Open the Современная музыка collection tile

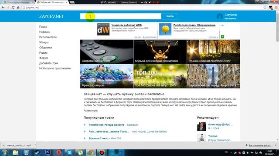107,52
